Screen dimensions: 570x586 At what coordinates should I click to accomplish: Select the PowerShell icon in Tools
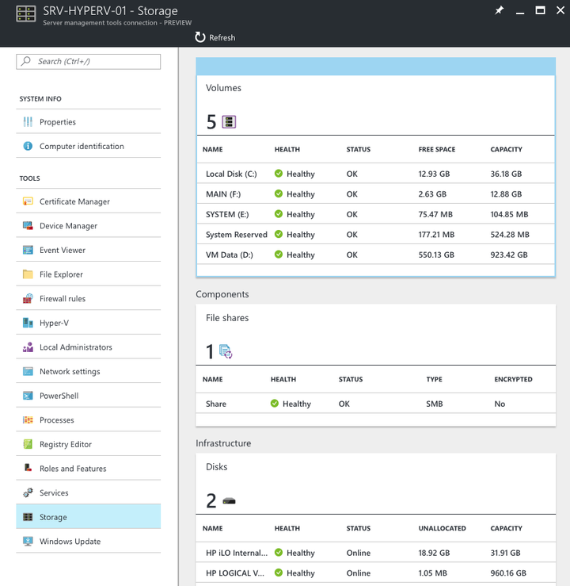click(28, 396)
